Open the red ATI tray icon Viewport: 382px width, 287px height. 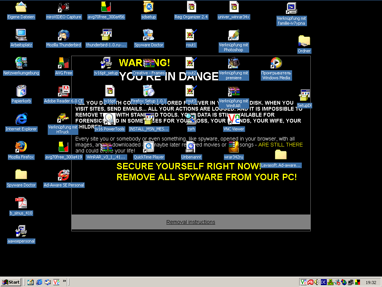[x=310, y=283]
